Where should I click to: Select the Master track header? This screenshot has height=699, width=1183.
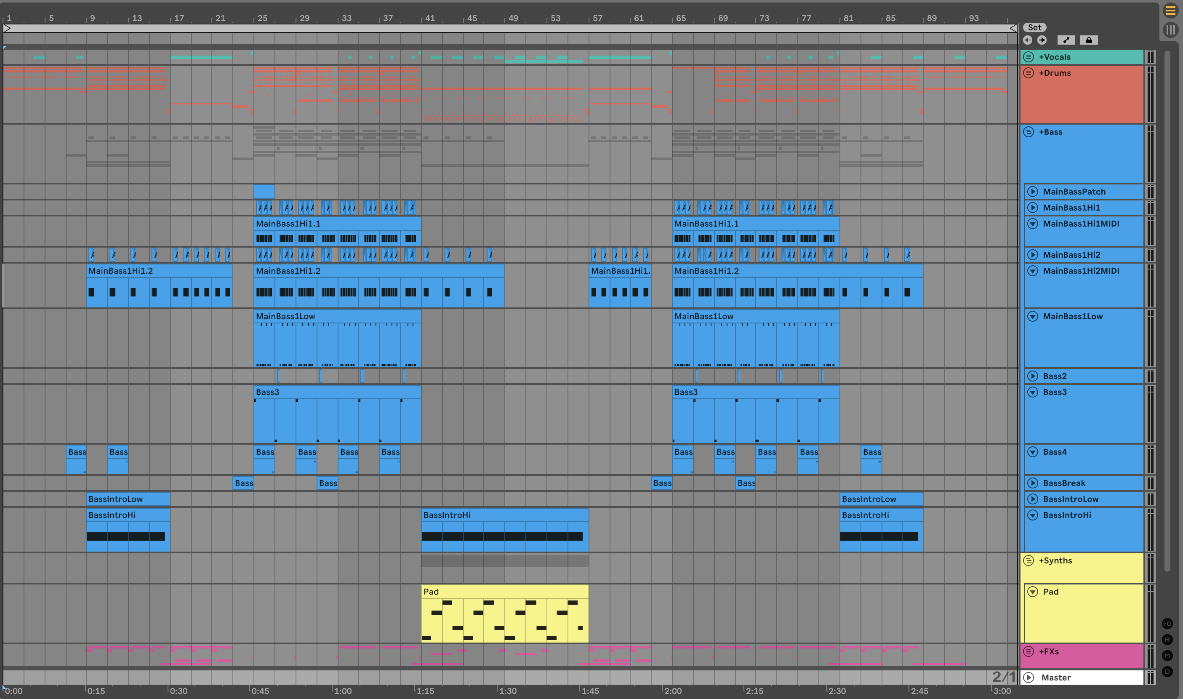(x=1083, y=678)
